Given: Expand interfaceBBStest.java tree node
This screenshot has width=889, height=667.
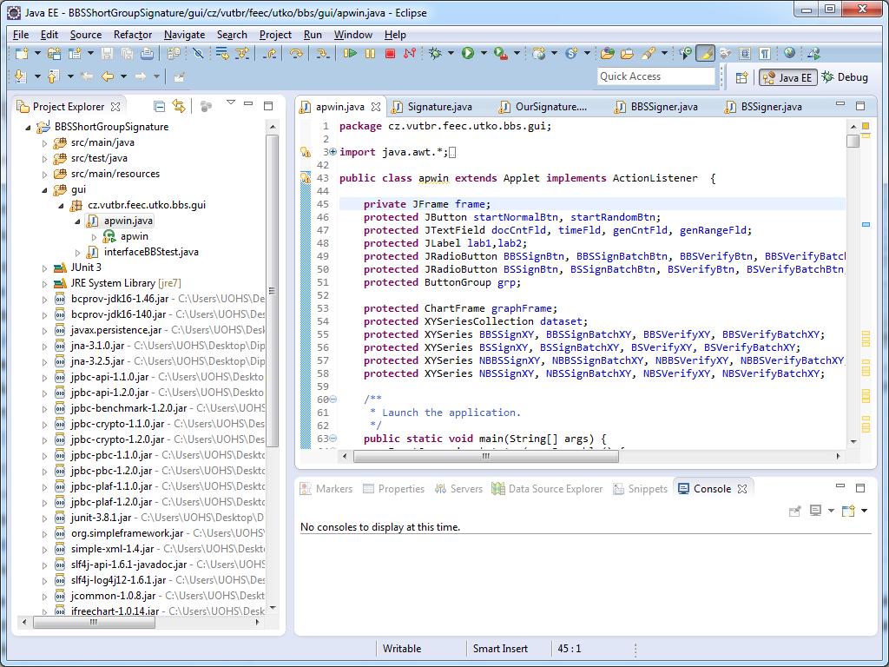Looking at the screenshot, I should click(77, 253).
